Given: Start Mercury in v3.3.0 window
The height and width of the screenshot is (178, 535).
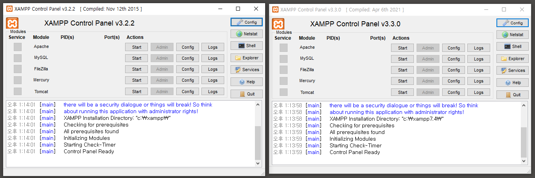Looking at the screenshot, I should [x=402, y=81].
